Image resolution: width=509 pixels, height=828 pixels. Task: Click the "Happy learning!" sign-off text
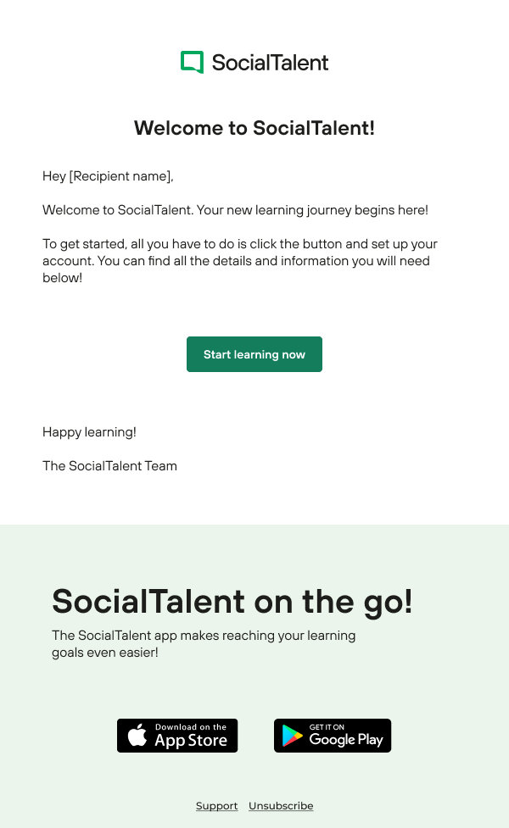click(x=89, y=432)
